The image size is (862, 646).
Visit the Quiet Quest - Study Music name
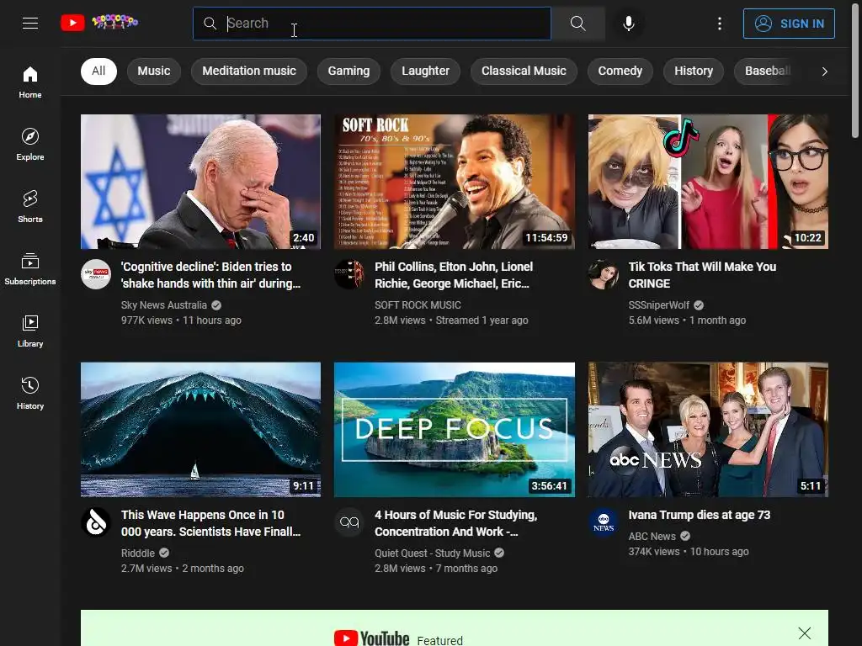[432, 553]
